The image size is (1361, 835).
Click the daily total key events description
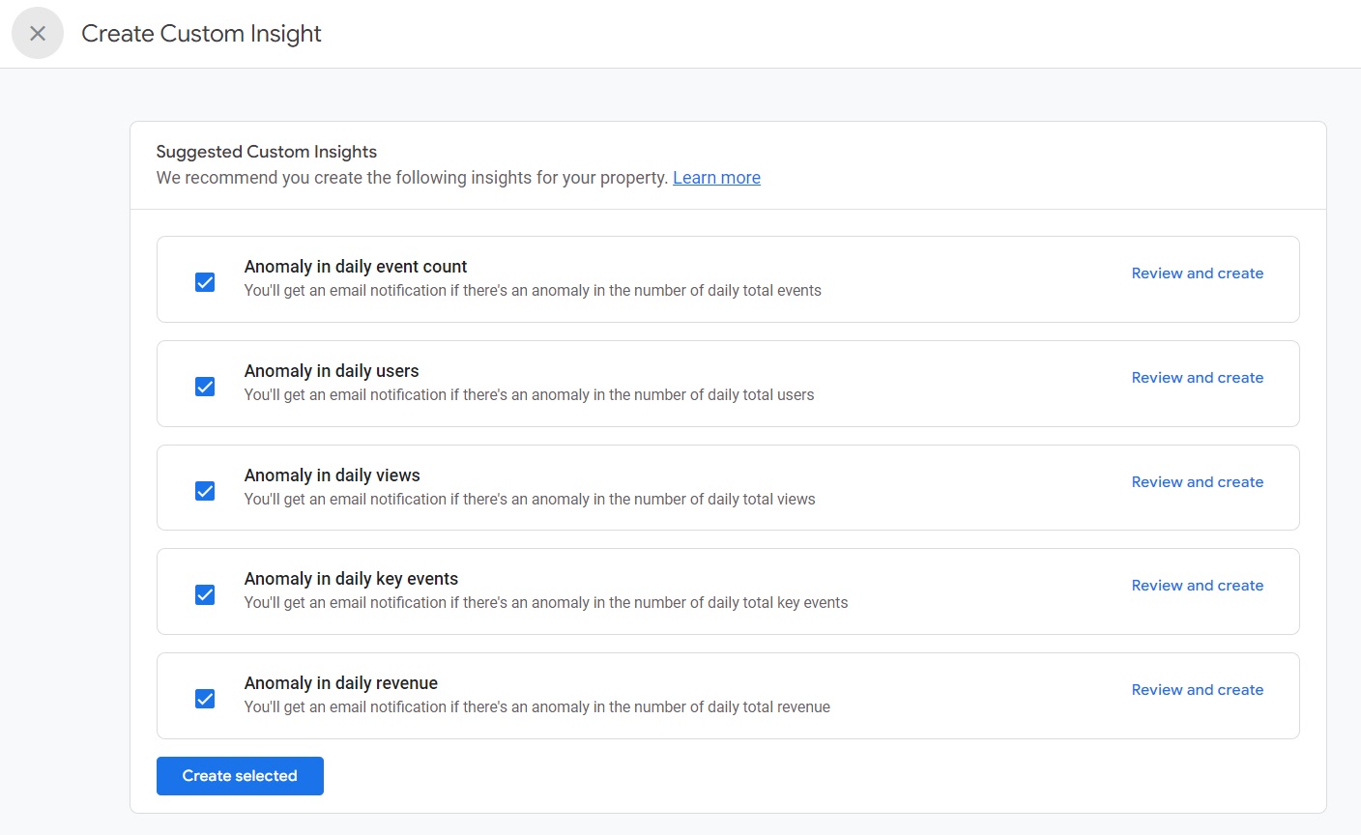click(546, 603)
